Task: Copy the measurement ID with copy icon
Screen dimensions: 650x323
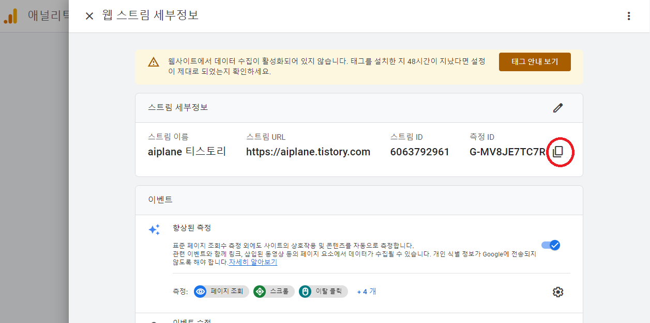Action: (557, 152)
